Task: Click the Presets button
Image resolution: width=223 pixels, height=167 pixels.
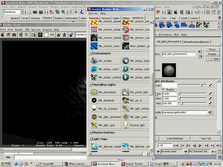Action: [212, 54]
